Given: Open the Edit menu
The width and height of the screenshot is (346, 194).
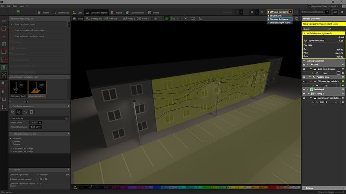Looking at the screenshot, I should point(9,6).
